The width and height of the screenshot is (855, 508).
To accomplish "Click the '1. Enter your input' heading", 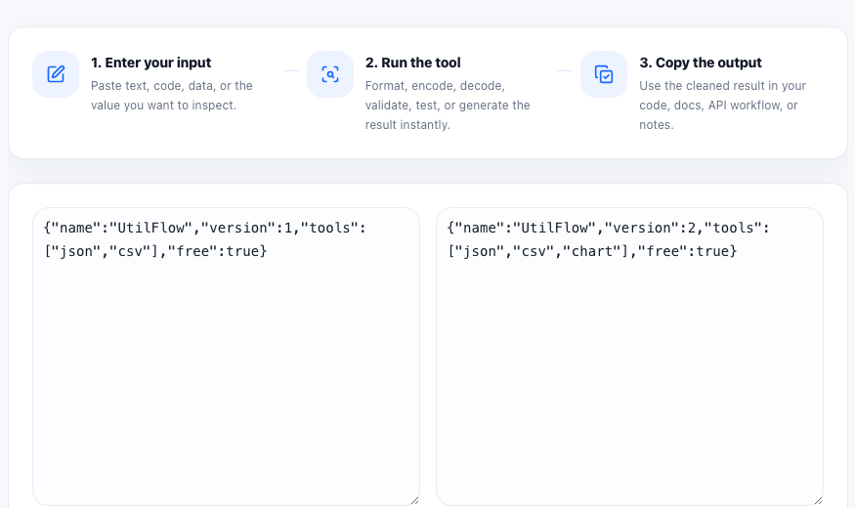I will 151,63.
